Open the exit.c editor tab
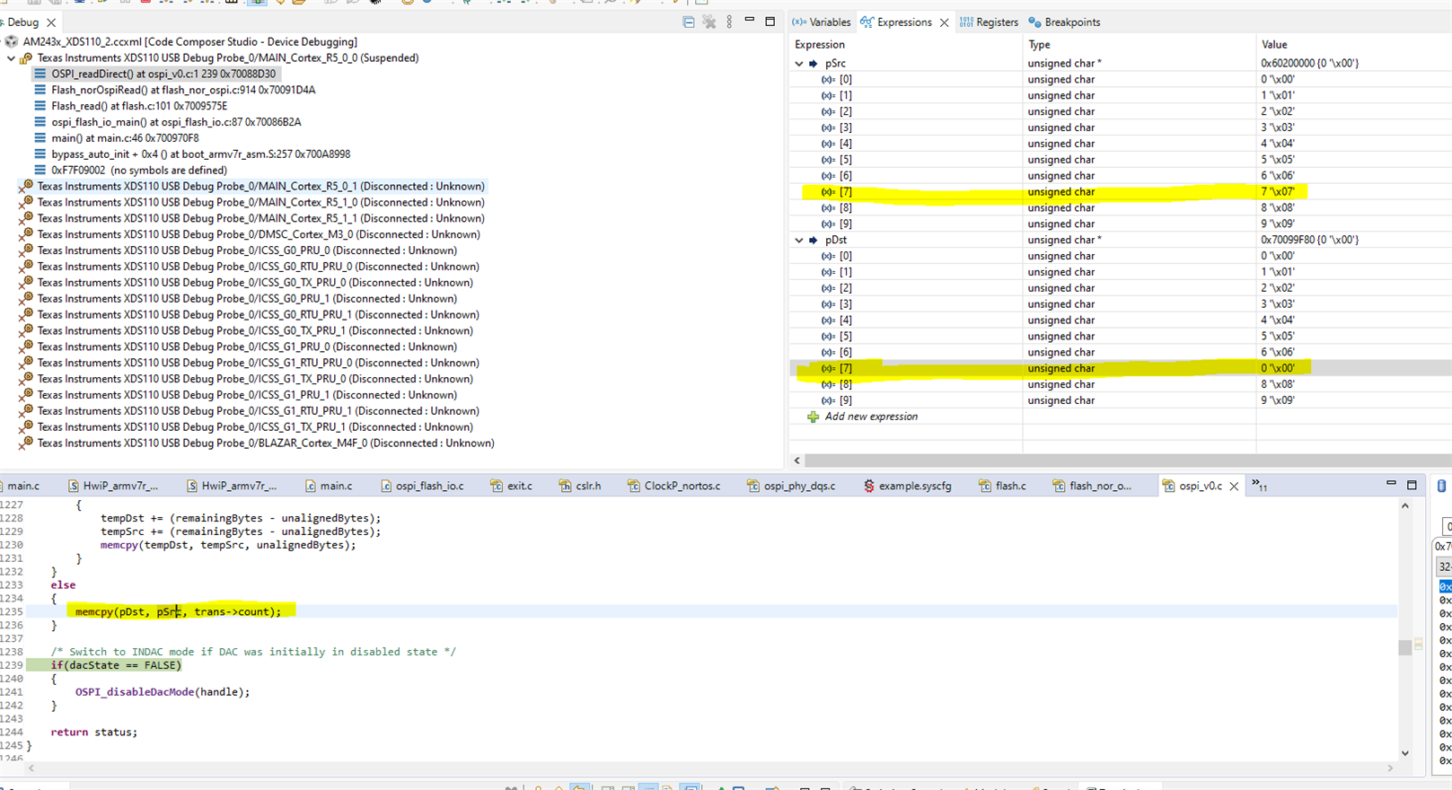Viewport: 1452px width, 790px height. tap(512, 486)
